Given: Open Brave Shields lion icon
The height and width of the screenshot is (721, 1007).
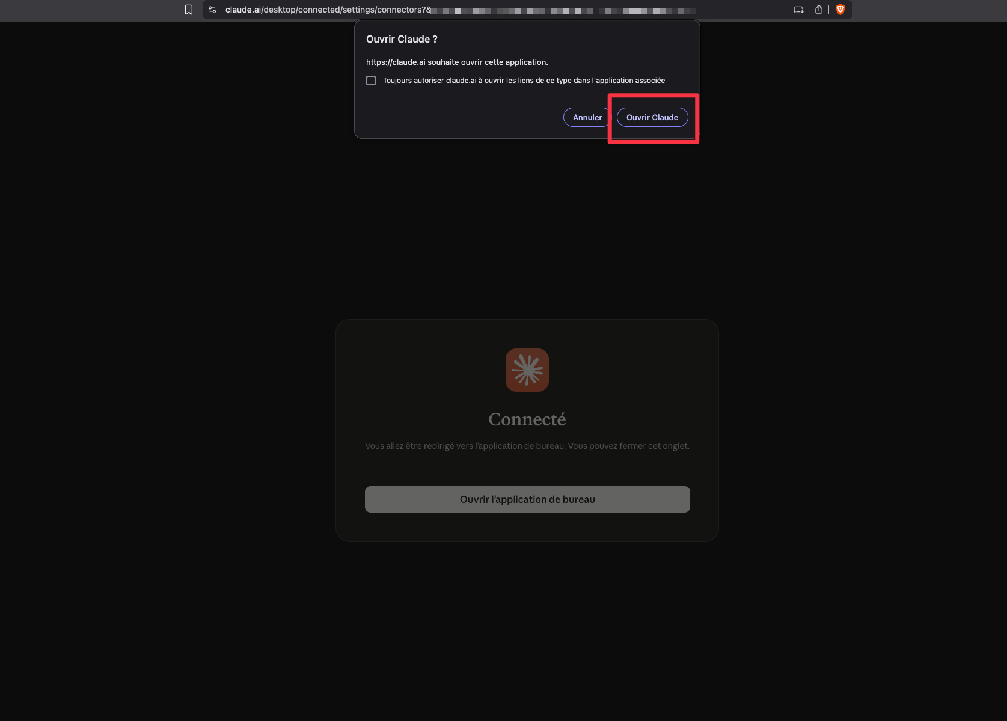Looking at the screenshot, I should coord(840,10).
